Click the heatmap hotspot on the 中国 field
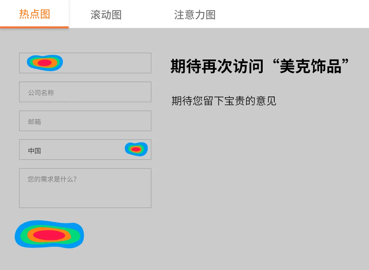This screenshot has height=270, width=369. pyautogui.click(x=136, y=149)
